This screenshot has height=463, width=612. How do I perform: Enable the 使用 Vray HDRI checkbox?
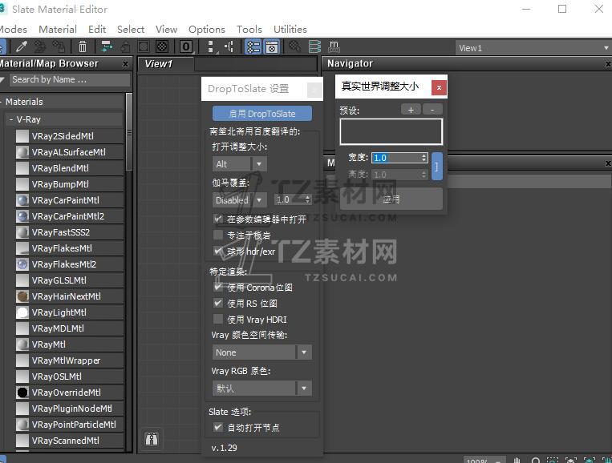pos(218,320)
